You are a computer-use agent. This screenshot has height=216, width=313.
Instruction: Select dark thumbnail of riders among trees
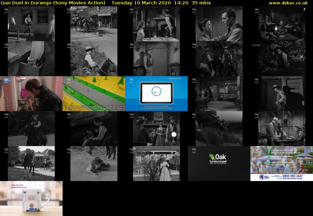coord(219,59)
